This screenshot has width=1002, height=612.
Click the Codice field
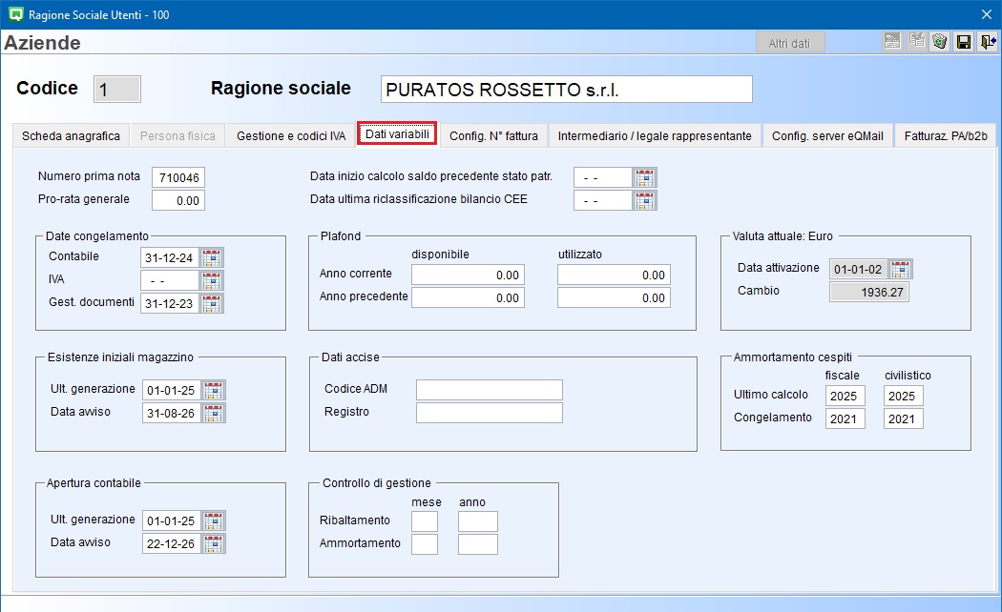[x=117, y=90]
